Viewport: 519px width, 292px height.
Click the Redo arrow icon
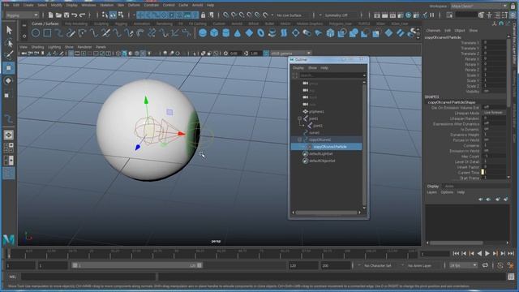83,15
